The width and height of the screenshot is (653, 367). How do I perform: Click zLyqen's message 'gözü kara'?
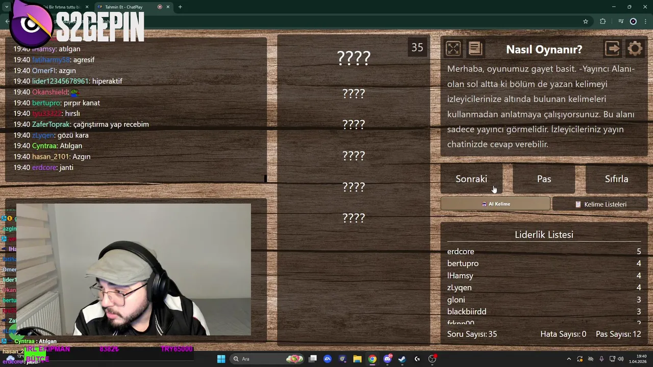click(73, 135)
